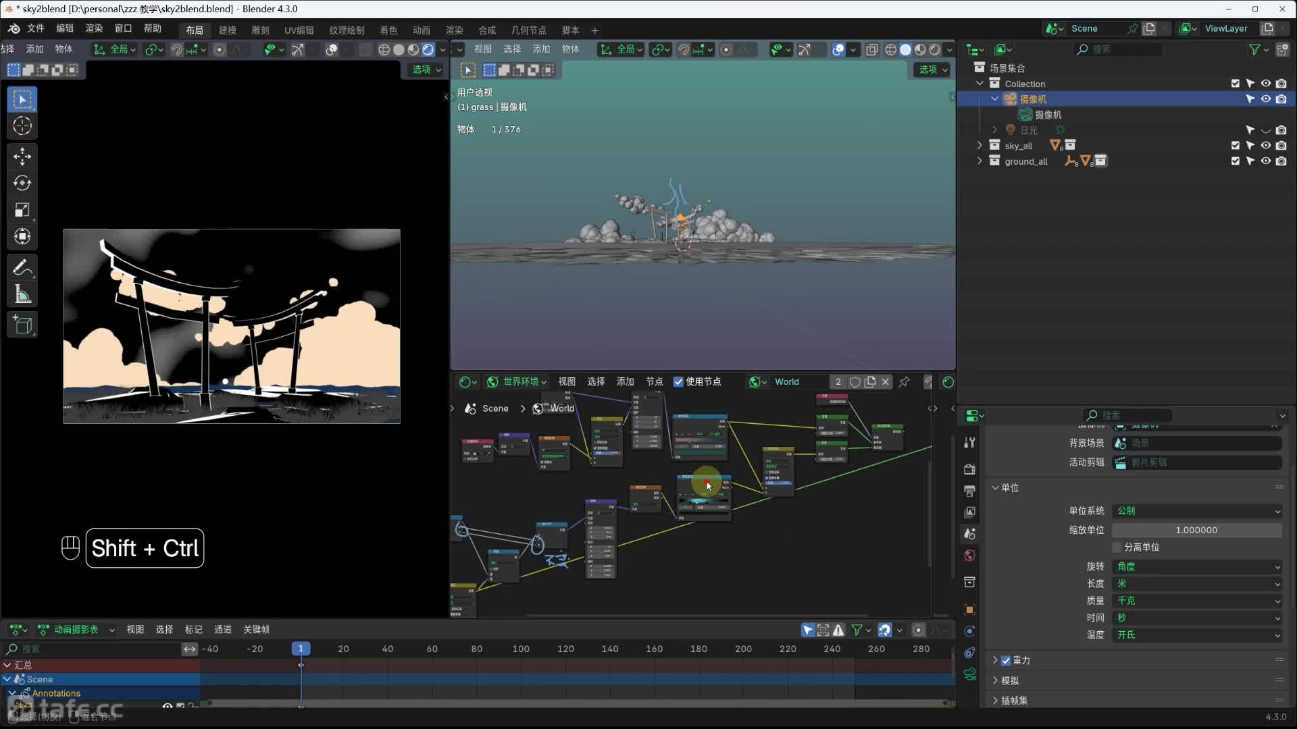1297x729 pixels.
Task: Select the Scale tool
Action: point(22,210)
